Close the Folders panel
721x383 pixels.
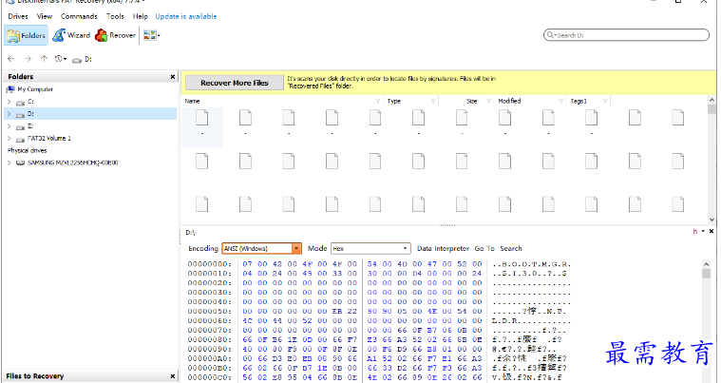pos(173,77)
